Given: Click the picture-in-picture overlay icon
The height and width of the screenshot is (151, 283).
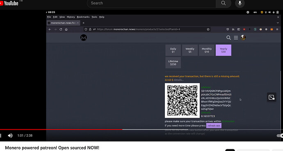Looking at the screenshot, I should [272, 97].
